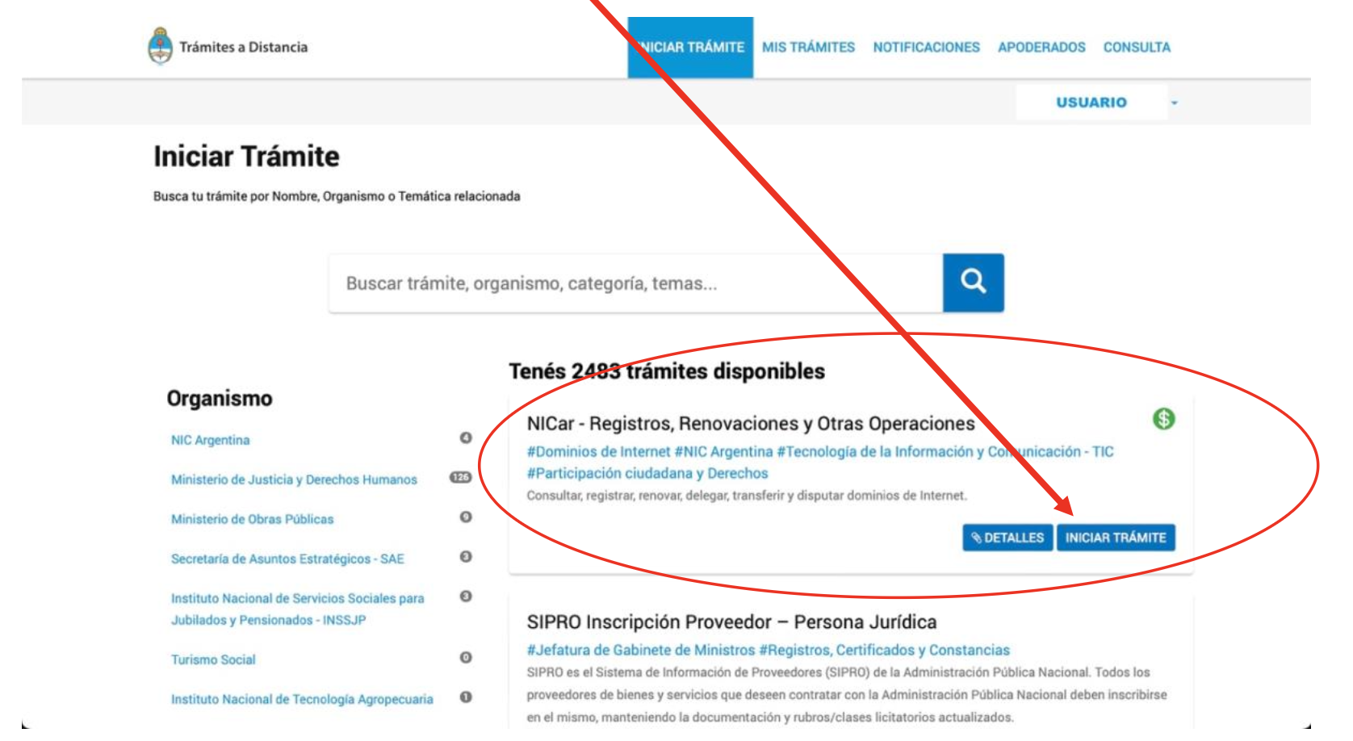Select Apoderados in the top navigation
The width and height of the screenshot is (1353, 741).
pyautogui.click(x=1041, y=48)
